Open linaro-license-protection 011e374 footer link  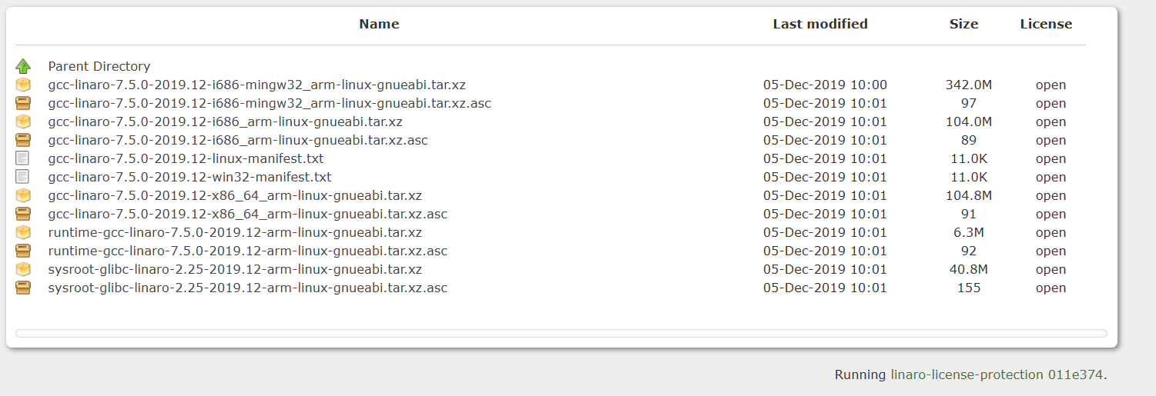[997, 374]
